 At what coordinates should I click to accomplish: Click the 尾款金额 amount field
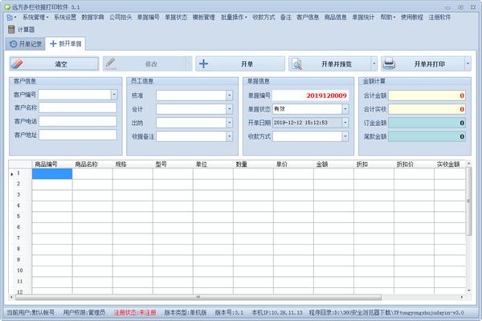click(x=427, y=136)
